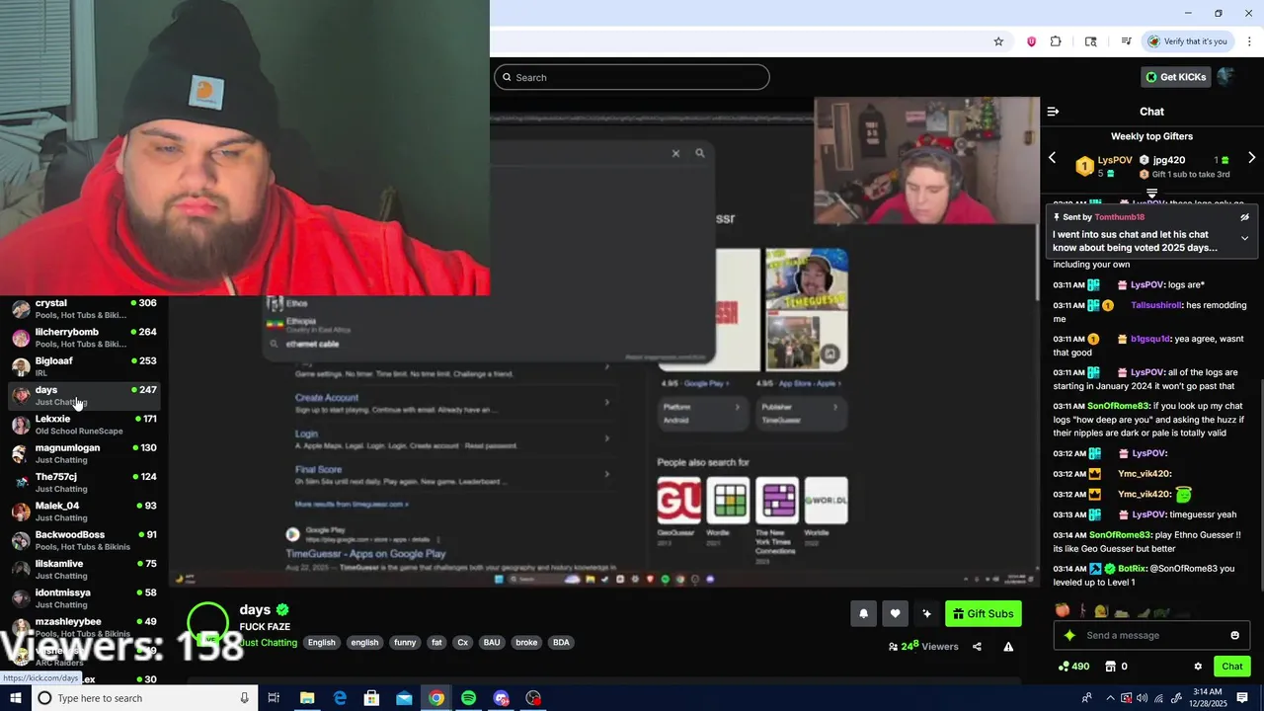The height and width of the screenshot is (711, 1264).
Task: Open the Discord taskbar icon
Action: [x=501, y=698]
